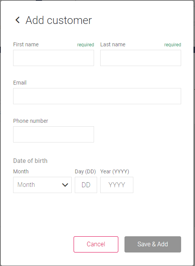
Task: Cancel adding the customer
Action: point(96,244)
